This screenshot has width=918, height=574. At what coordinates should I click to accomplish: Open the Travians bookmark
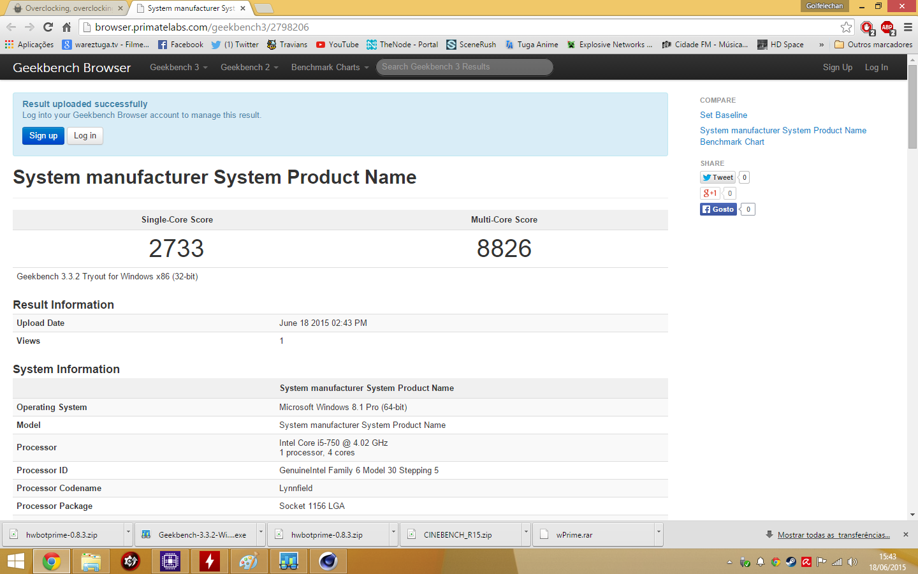[287, 45]
